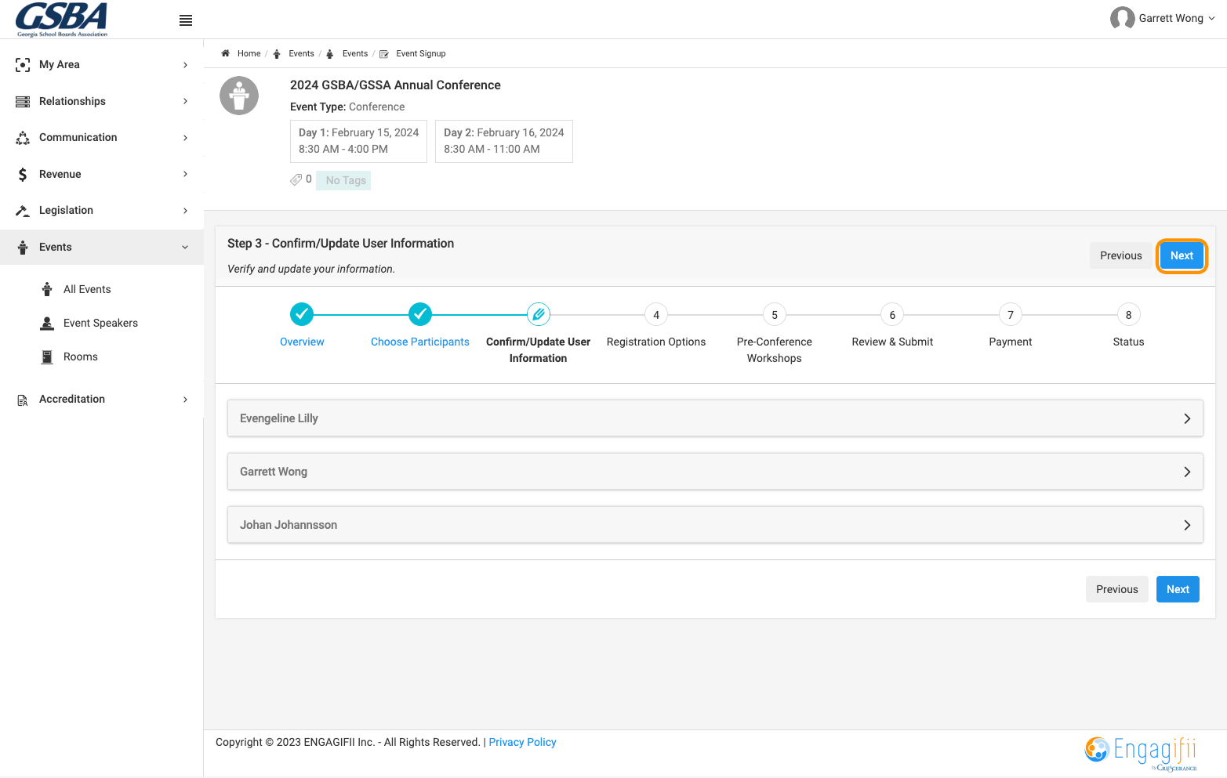Open the Communication sidebar menu

click(x=102, y=137)
